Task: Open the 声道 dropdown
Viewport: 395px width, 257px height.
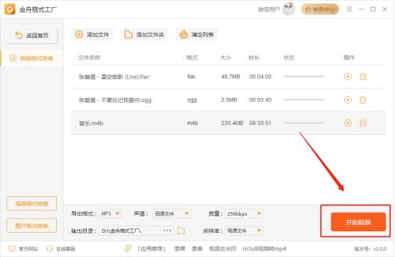Action: [x=172, y=213]
